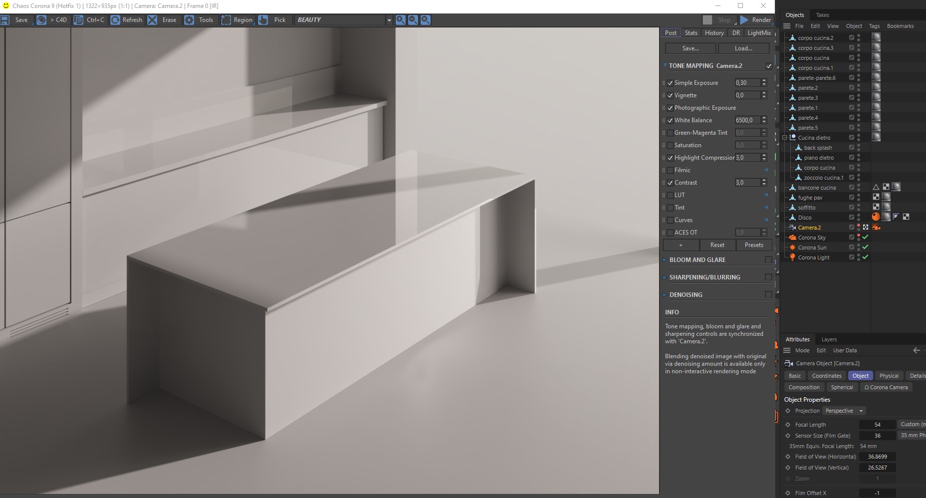The image size is (926, 498).
Task: Toggle the Corona Sky enable checkmark
Action: [866, 238]
